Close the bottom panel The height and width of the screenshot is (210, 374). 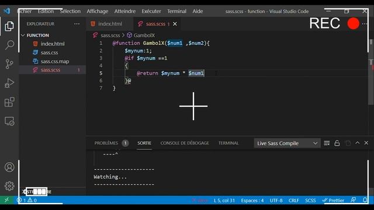366,143
